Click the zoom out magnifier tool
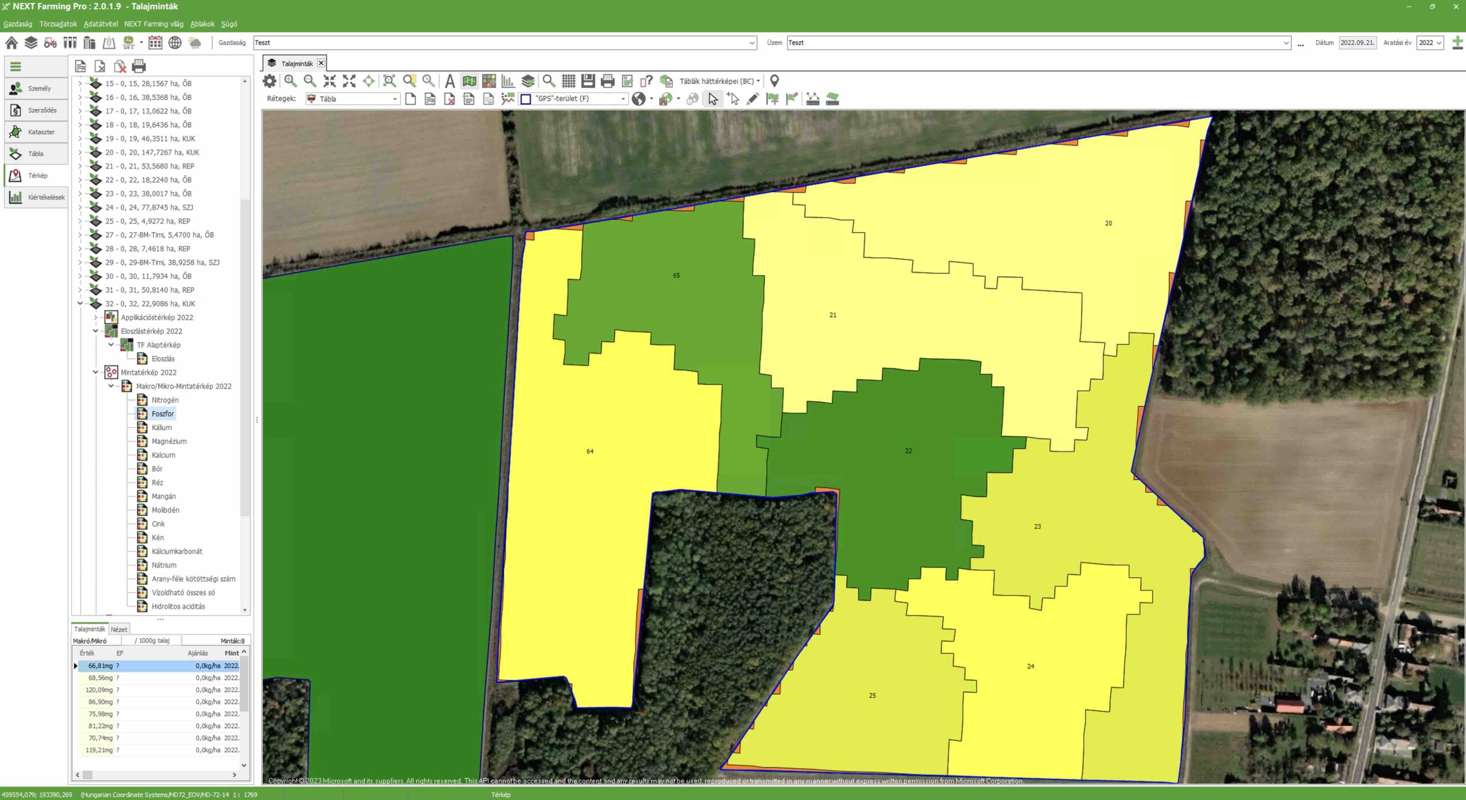The height and width of the screenshot is (800, 1466). tap(310, 81)
